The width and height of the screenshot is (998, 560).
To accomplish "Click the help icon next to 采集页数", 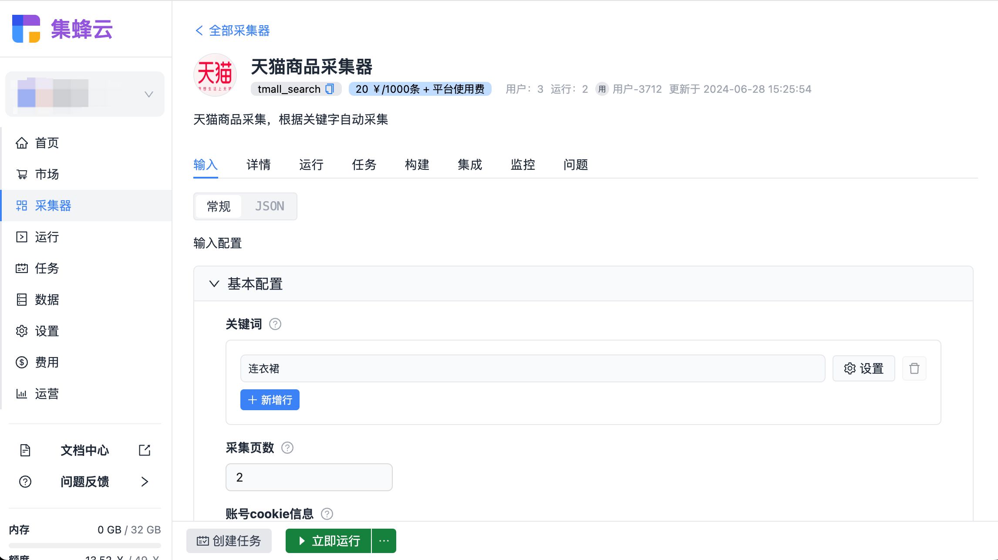I will pyautogui.click(x=287, y=448).
